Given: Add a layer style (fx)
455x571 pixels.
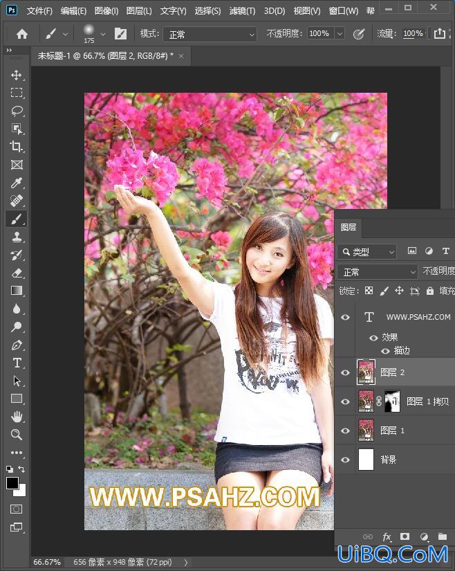Looking at the screenshot, I should coord(387,536).
